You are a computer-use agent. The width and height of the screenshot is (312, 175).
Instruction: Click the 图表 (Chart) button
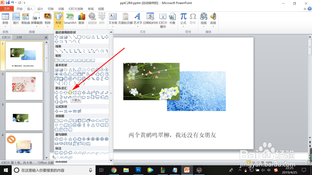(x=81, y=19)
